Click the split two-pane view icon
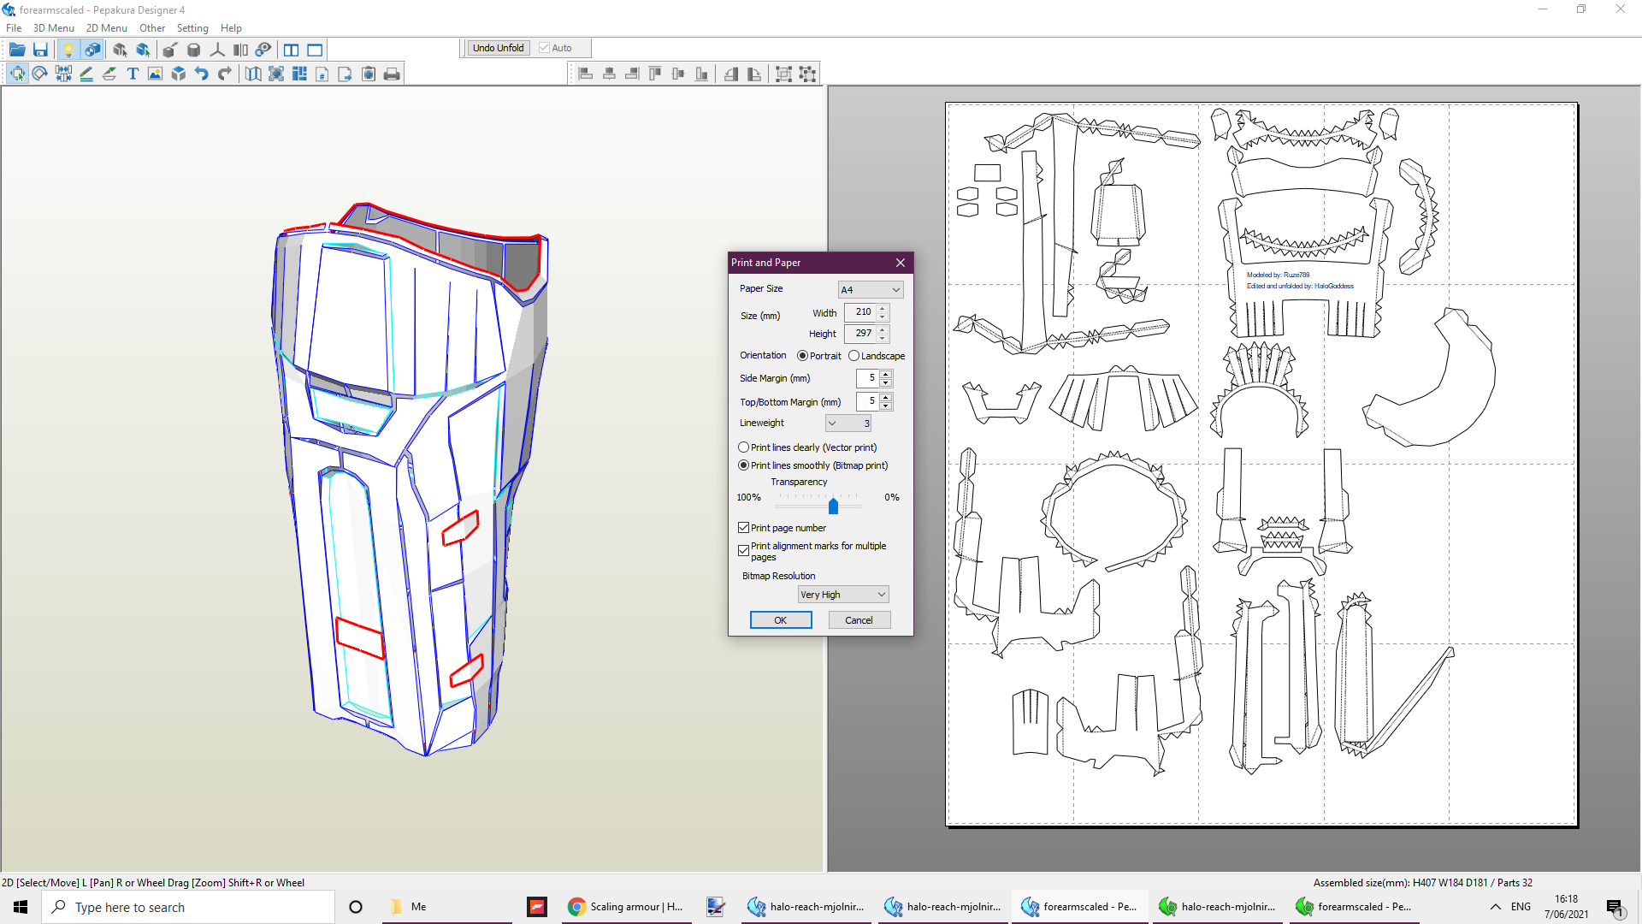 [x=292, y=50]
